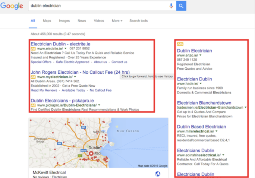This screenshot has width=255, height=178.
Task: Expand arrow next to www.hade.ie/
Action: coord(201,83)
